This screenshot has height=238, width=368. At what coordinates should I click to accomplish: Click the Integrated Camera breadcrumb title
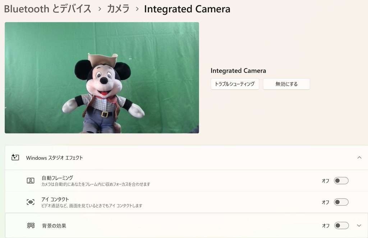coord(187,9)
